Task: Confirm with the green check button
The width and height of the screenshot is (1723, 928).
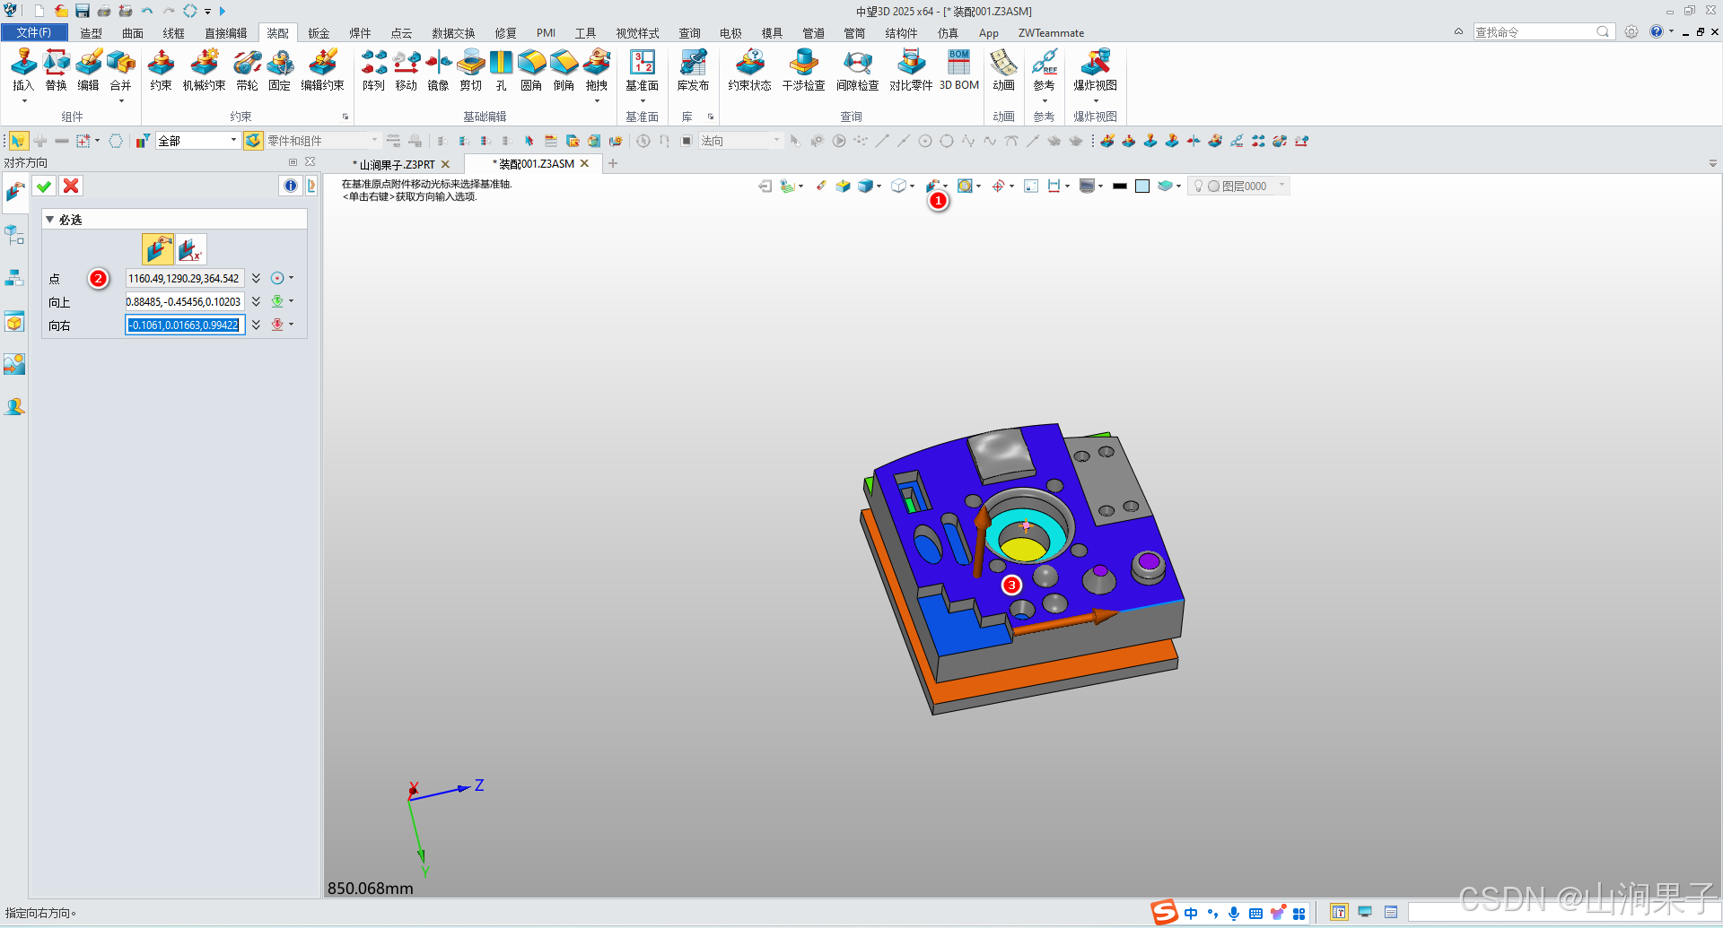Action: (43, 186)
